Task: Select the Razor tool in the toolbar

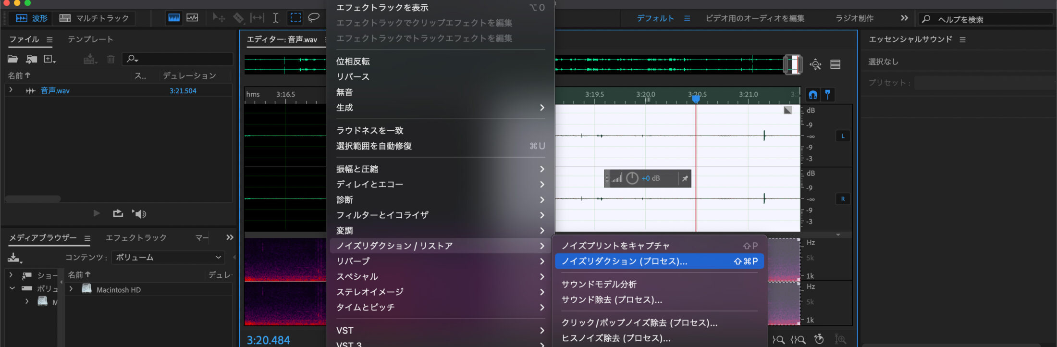Action: (x=238, y=18)
